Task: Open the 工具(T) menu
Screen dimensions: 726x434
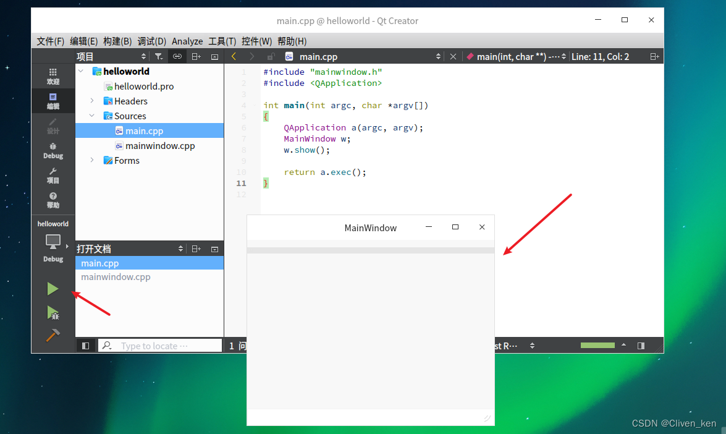Action: pos(222,41)
